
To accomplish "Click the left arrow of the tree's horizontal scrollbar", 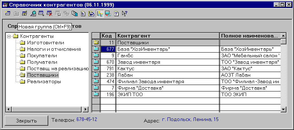I will pos(8,109).
